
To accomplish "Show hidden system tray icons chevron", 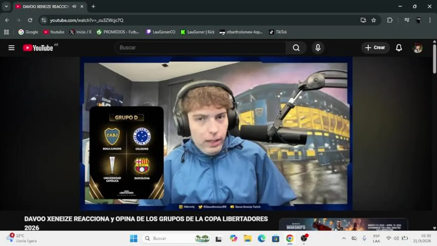I will pyautogui.click(x=344, y=238).
